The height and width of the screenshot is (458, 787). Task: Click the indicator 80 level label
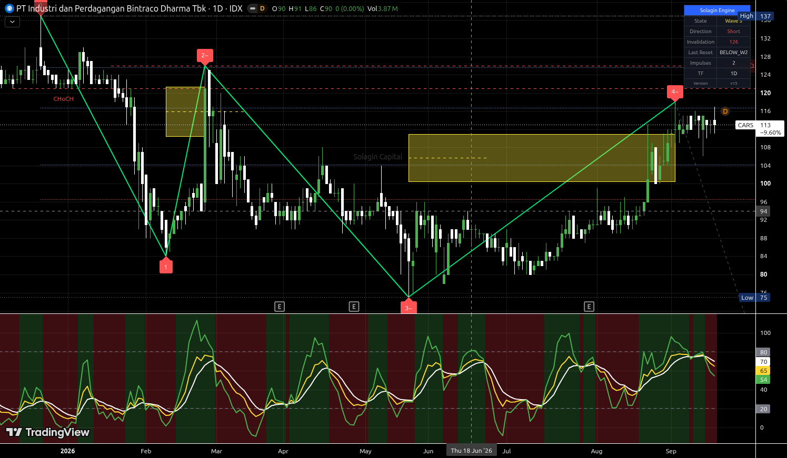tap(763, 352)
